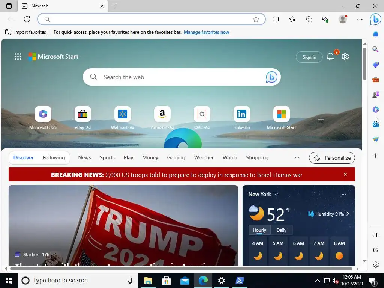Viewport: 384px width, 288px height.
Task: Open sidebar Games chess icon
Action: tap(376, 94)
